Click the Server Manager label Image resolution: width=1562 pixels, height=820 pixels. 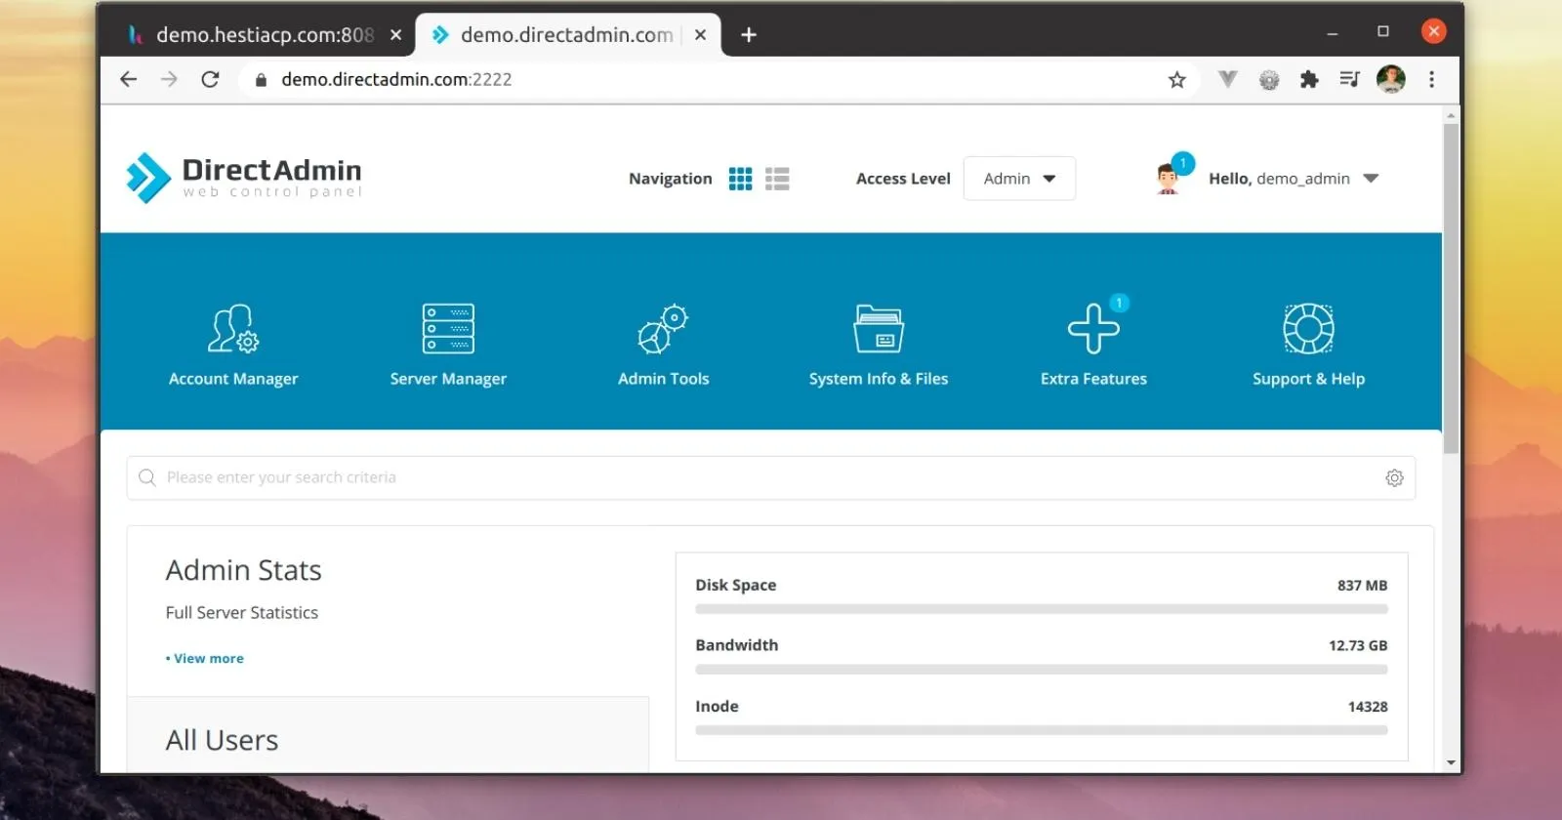tap(448, 379)
